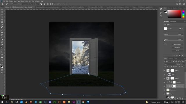Toggle visibility of Layer 4
The image size is (186, 104).
point(165,94)
